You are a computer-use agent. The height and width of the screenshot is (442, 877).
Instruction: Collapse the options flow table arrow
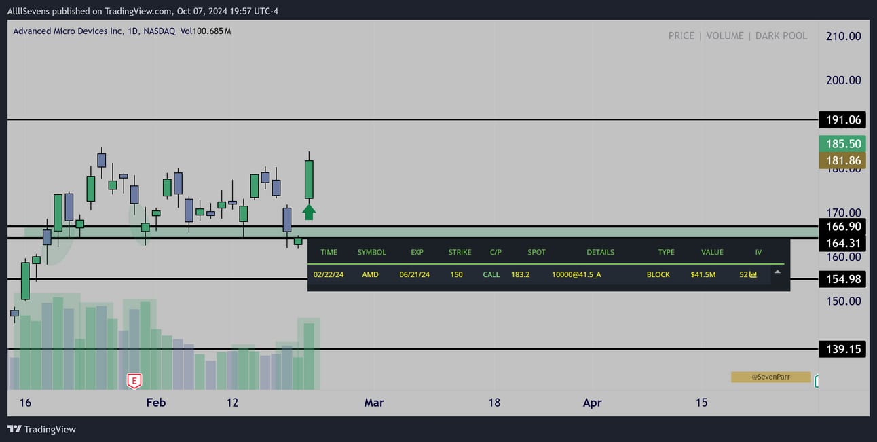pyautogui.click(x=777, y=272)
